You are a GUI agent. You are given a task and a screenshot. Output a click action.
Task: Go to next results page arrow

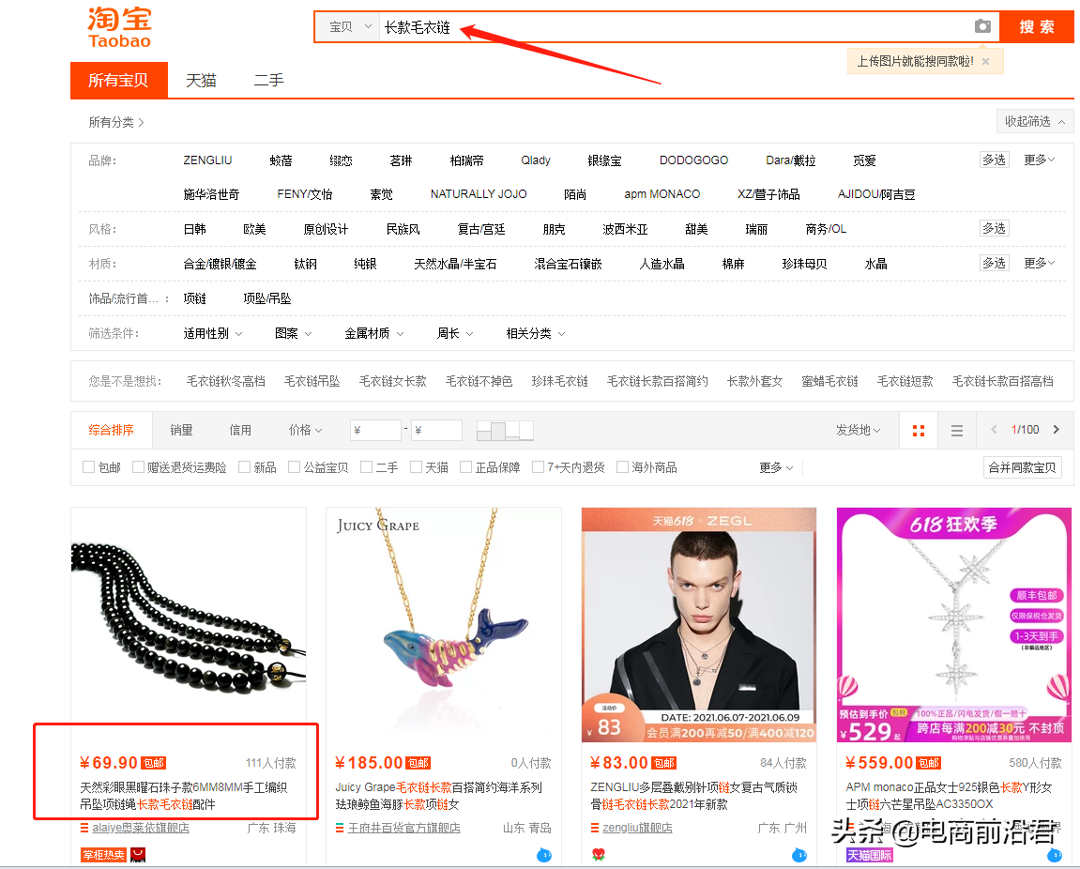point(1056,429)
